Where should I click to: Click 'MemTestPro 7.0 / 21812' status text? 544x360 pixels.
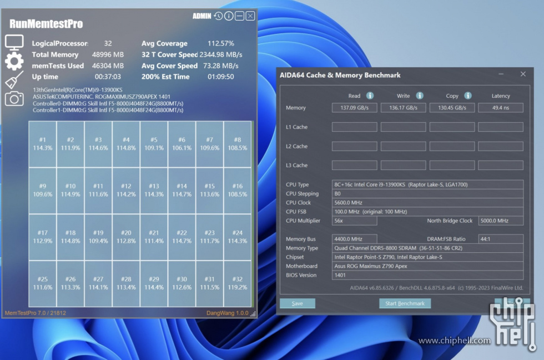click(36, 313)
